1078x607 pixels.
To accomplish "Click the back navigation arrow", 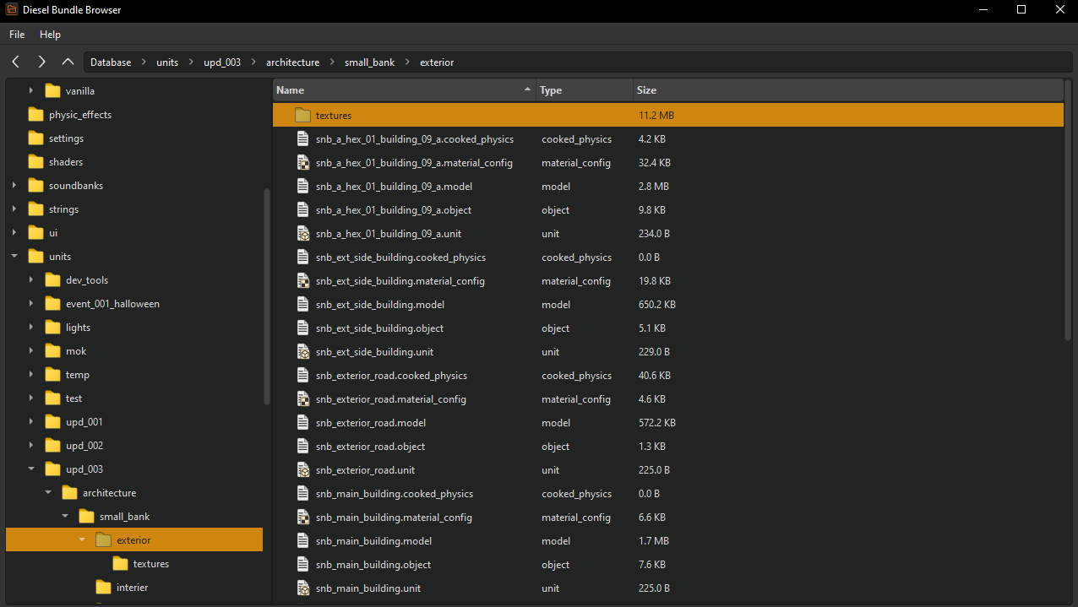I will (x=16, y=62).
